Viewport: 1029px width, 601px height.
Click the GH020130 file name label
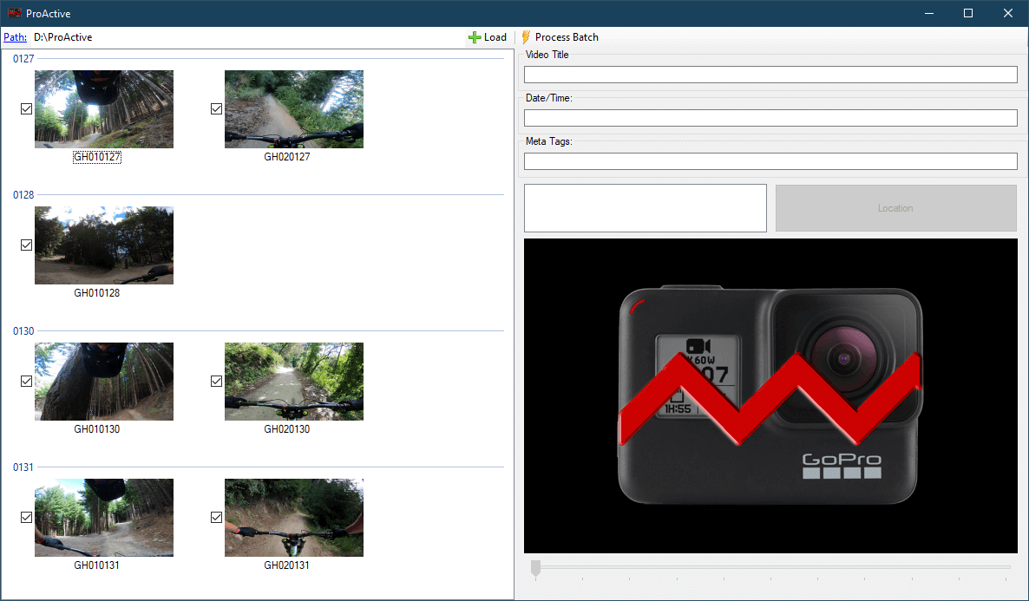tap(287, 429)
